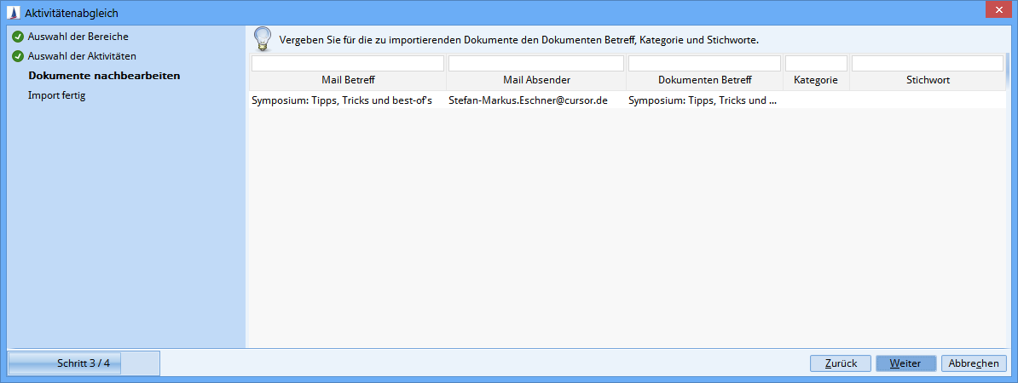The image size is (1018, 383).
Task: Select the Dokumente nachbearbeiten wizard step
Action: tap(104, 76)
